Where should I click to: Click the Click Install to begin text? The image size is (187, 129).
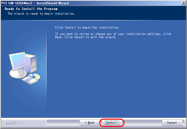click(x=87, y=28)
